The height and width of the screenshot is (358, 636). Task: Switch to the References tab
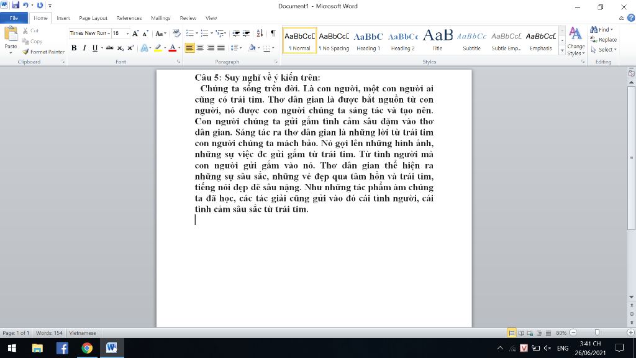coord(129,18)
